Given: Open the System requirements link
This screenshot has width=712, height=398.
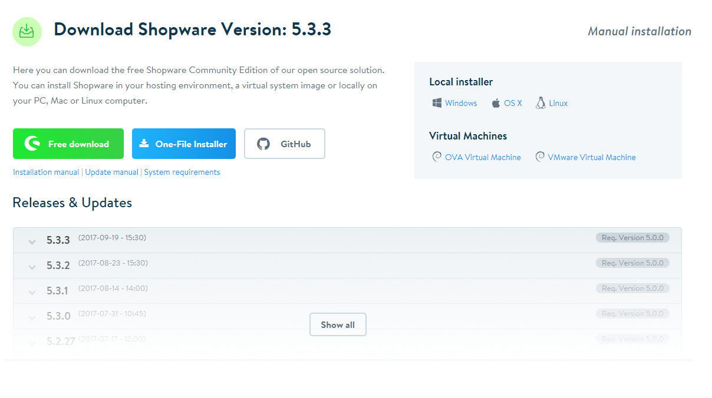Looking at the screenshot, I should point(182,172).
